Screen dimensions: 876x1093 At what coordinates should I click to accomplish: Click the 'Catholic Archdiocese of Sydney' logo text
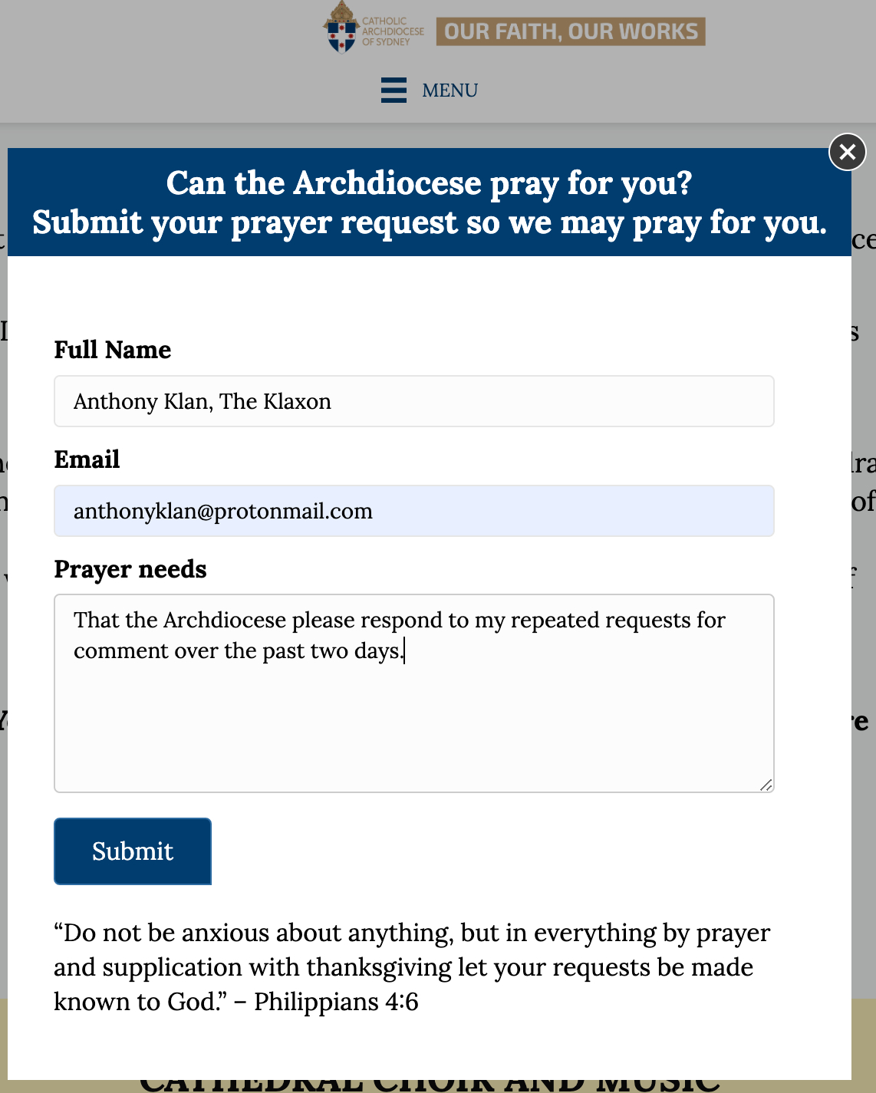pos(392,32)
